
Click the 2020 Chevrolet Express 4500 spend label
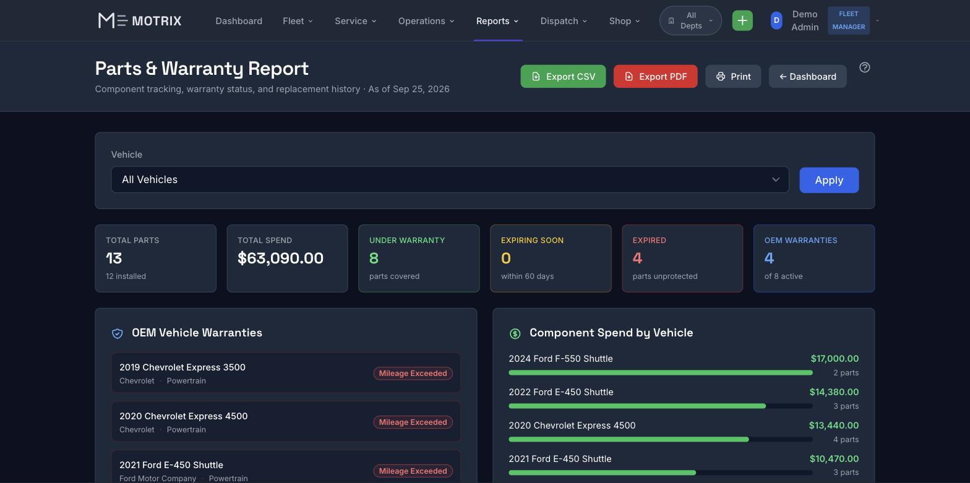click(572, 425)
